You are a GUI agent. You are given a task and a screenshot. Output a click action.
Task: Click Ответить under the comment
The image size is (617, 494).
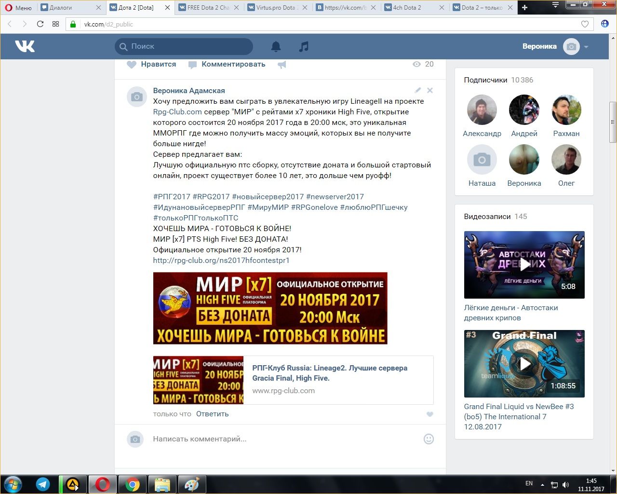tap(212, 414)
